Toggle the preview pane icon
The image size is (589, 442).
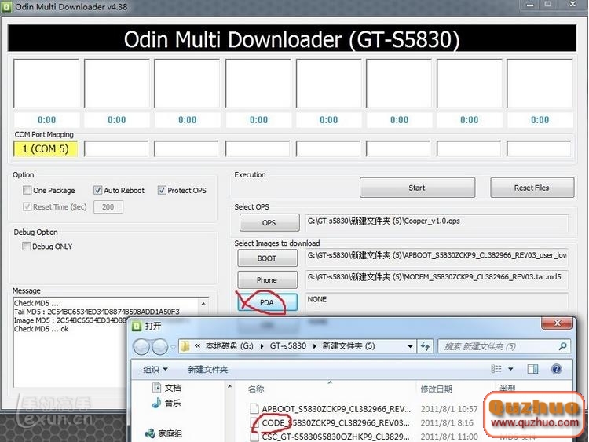pos(532,369)
